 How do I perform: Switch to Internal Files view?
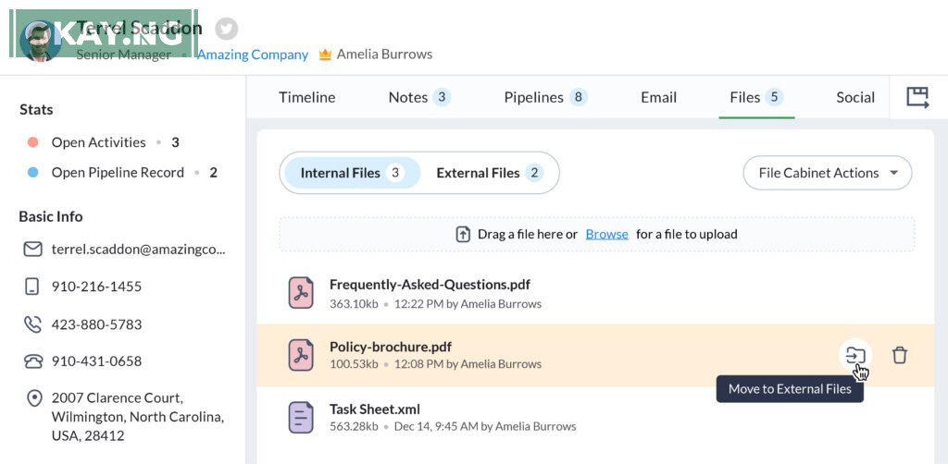point(350,173)
